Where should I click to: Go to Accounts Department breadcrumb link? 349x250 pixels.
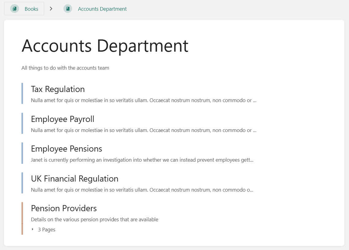point(102,9)
